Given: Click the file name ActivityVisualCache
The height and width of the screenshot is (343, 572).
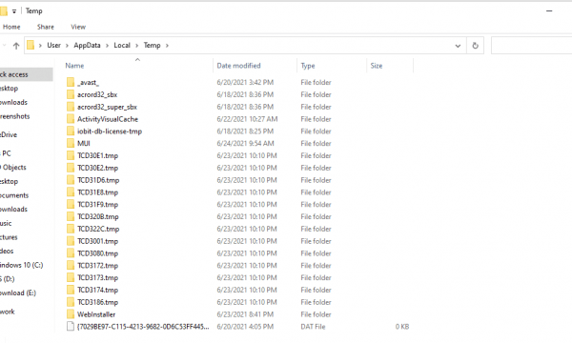Looking at the screenshot, I should [108, 119].
